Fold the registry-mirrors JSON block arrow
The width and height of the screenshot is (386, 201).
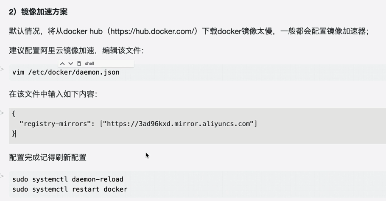point(2,113)
